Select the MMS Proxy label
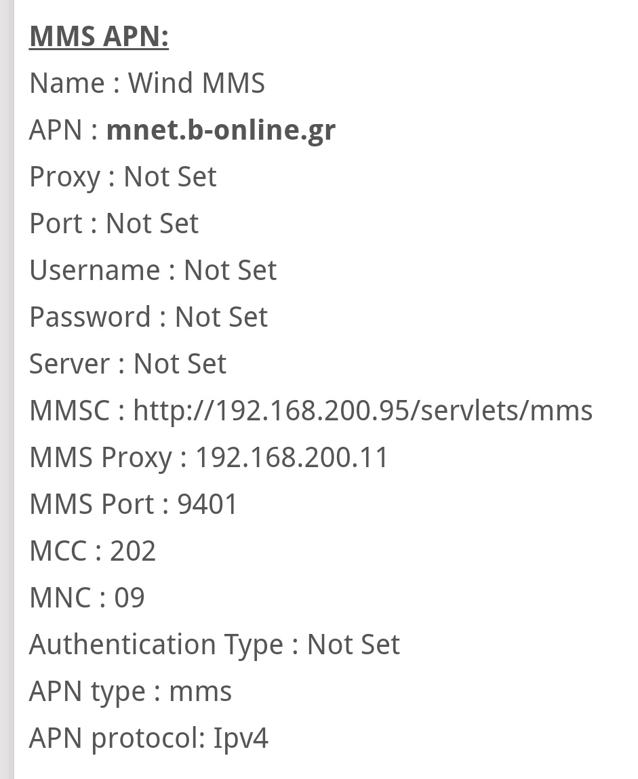 point(100,458)
